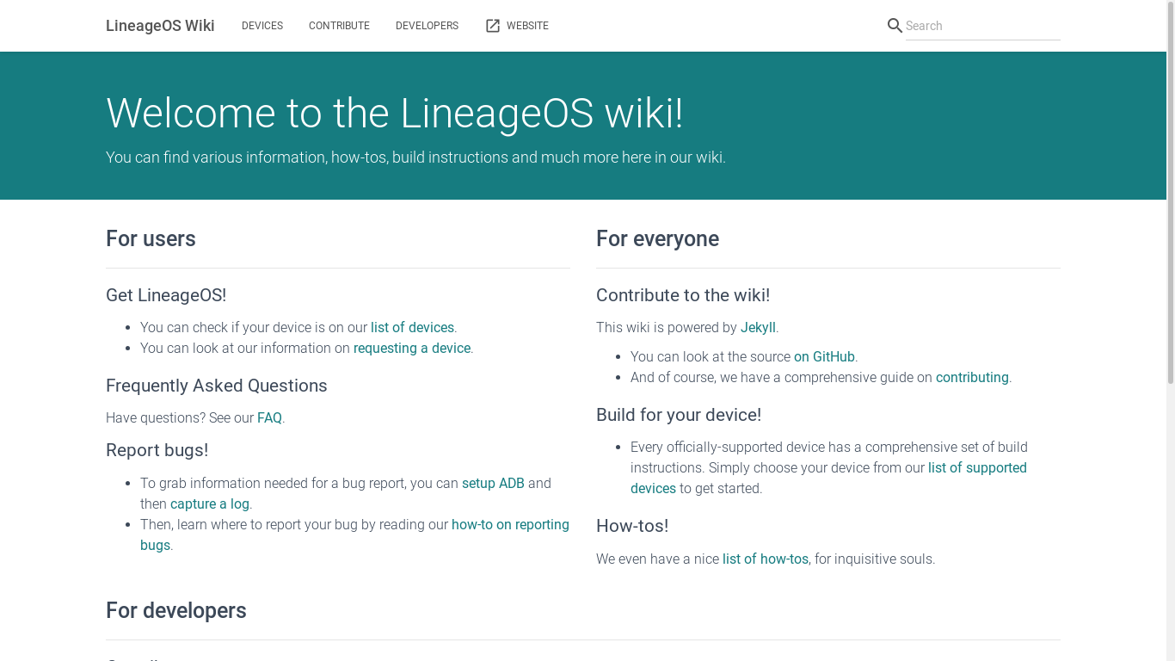Click the external-link icon beside WEBSITE
Image resolution: width=1175 pixels, height=661 pixels.
493,26
